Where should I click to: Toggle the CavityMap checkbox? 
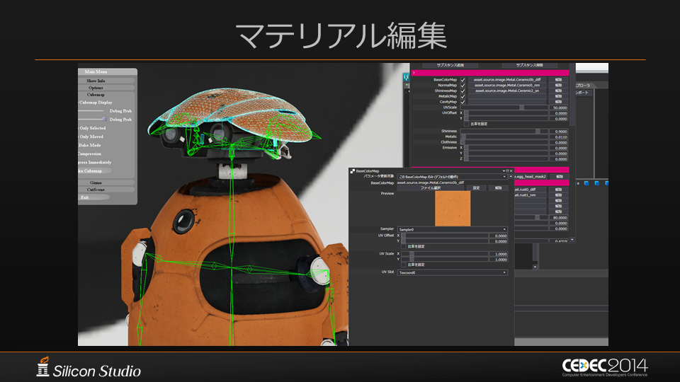[x=463, y=102]
